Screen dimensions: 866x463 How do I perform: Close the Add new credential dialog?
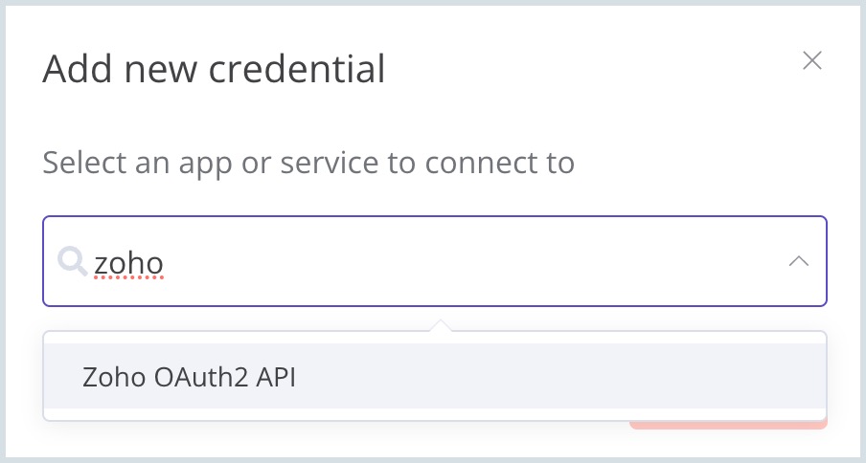[811, 61]
